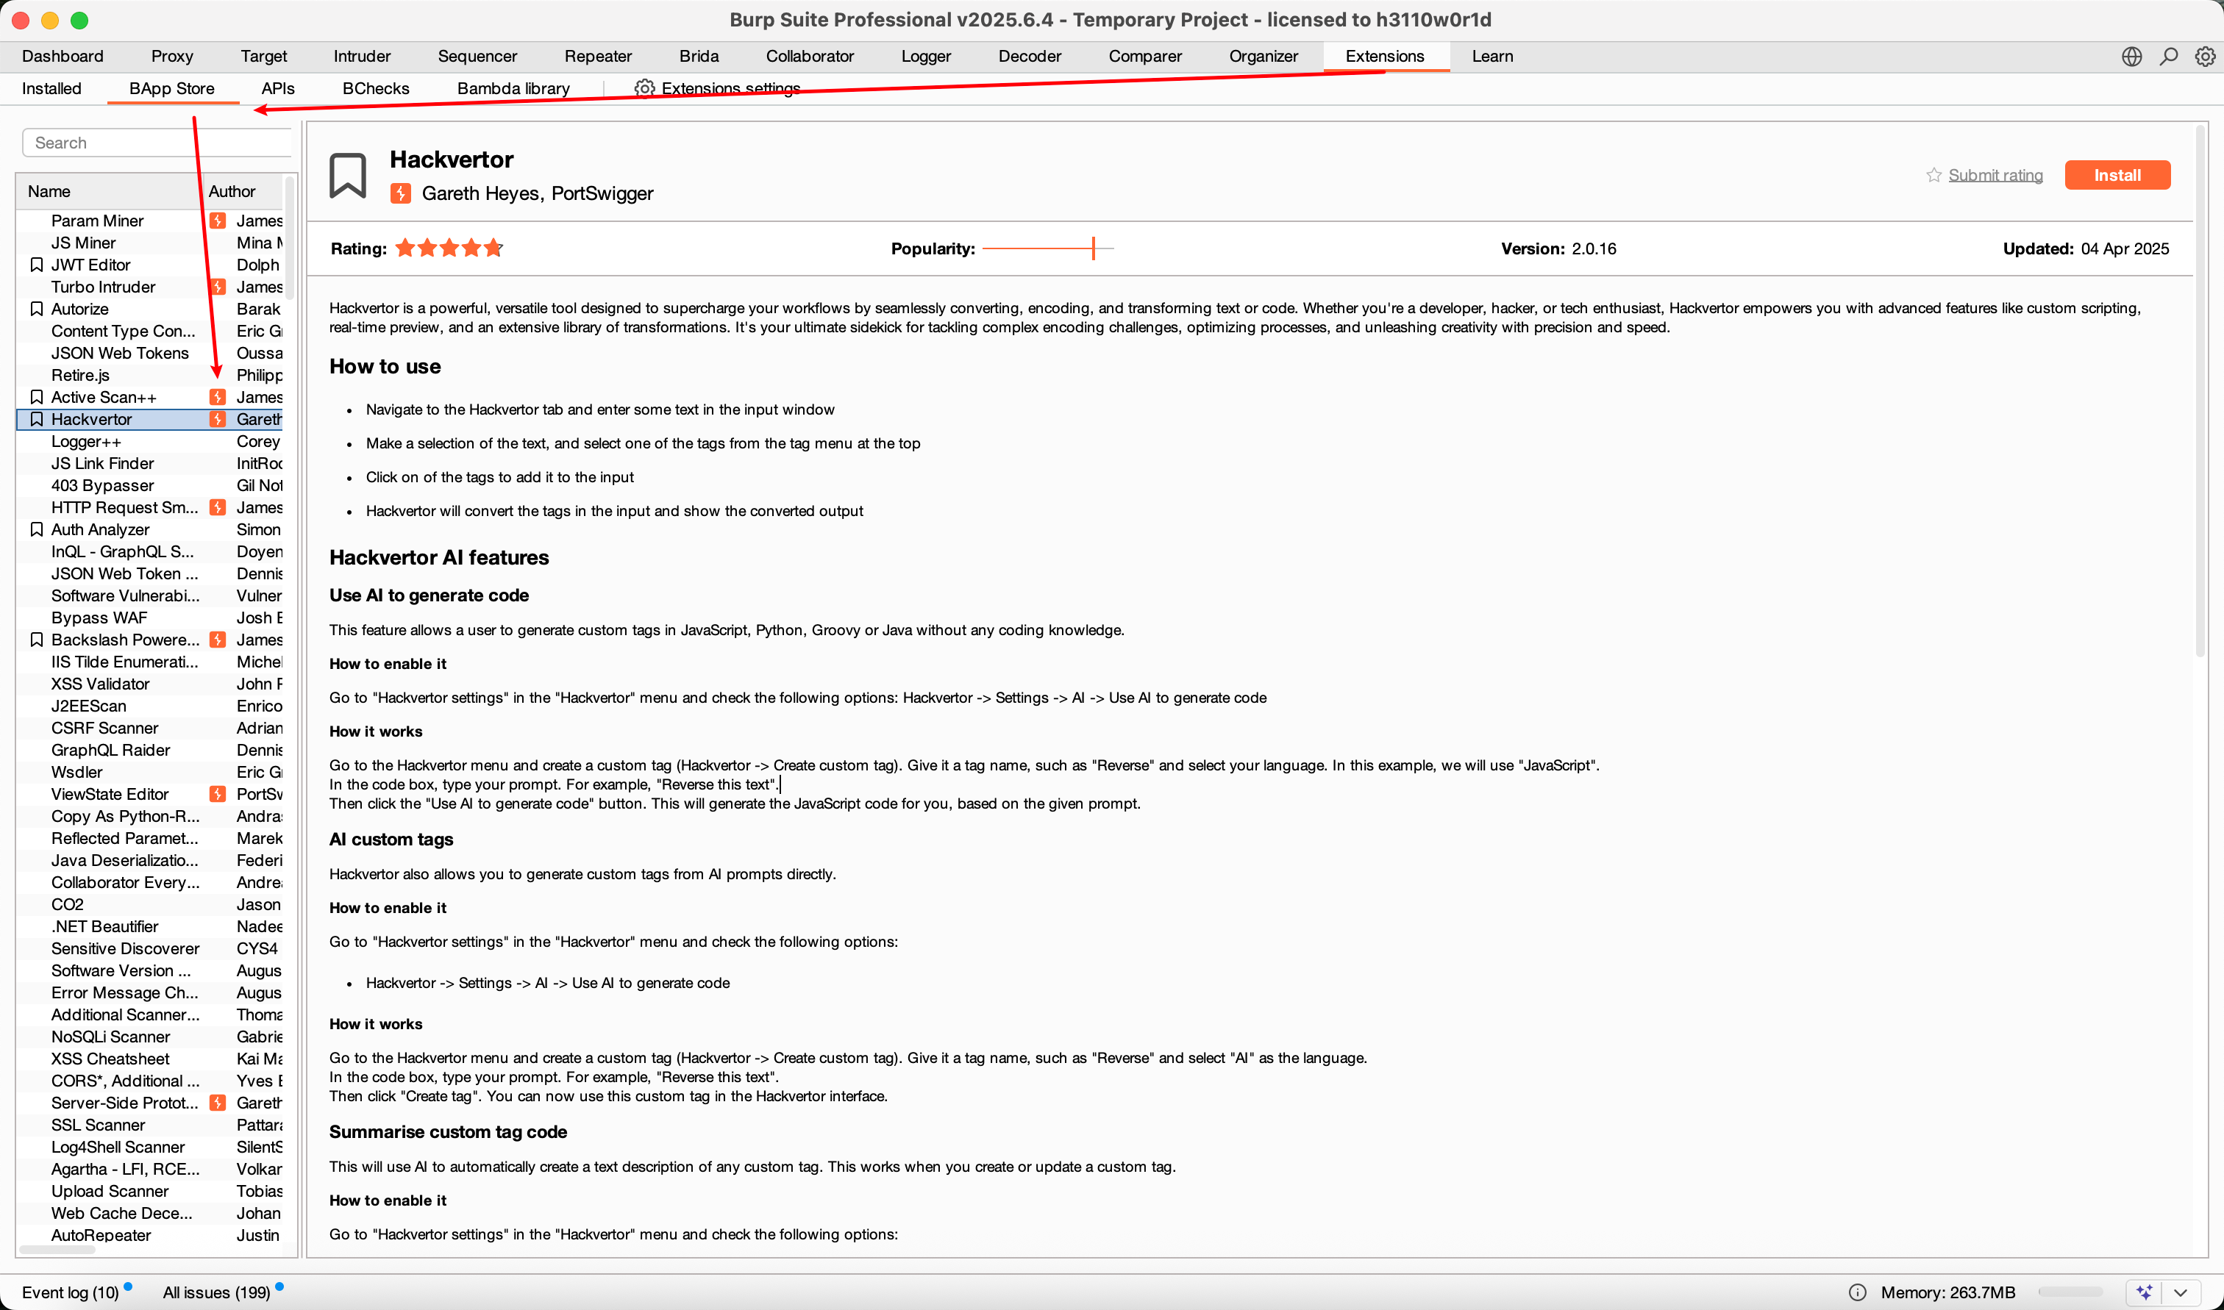This screenshot has width=2224, height=1310.
Task: Toggle bookmark on Active Scan++ row
Action: coord(36,397)
